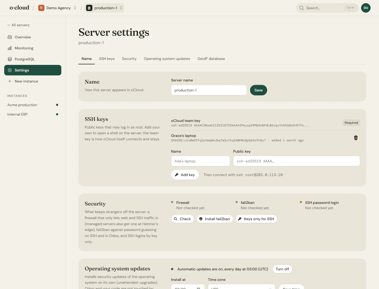The height and width of the screenshot is (289, 379).
Task: Switch to the SSH keys tab
Action: [x=107, y=59]
